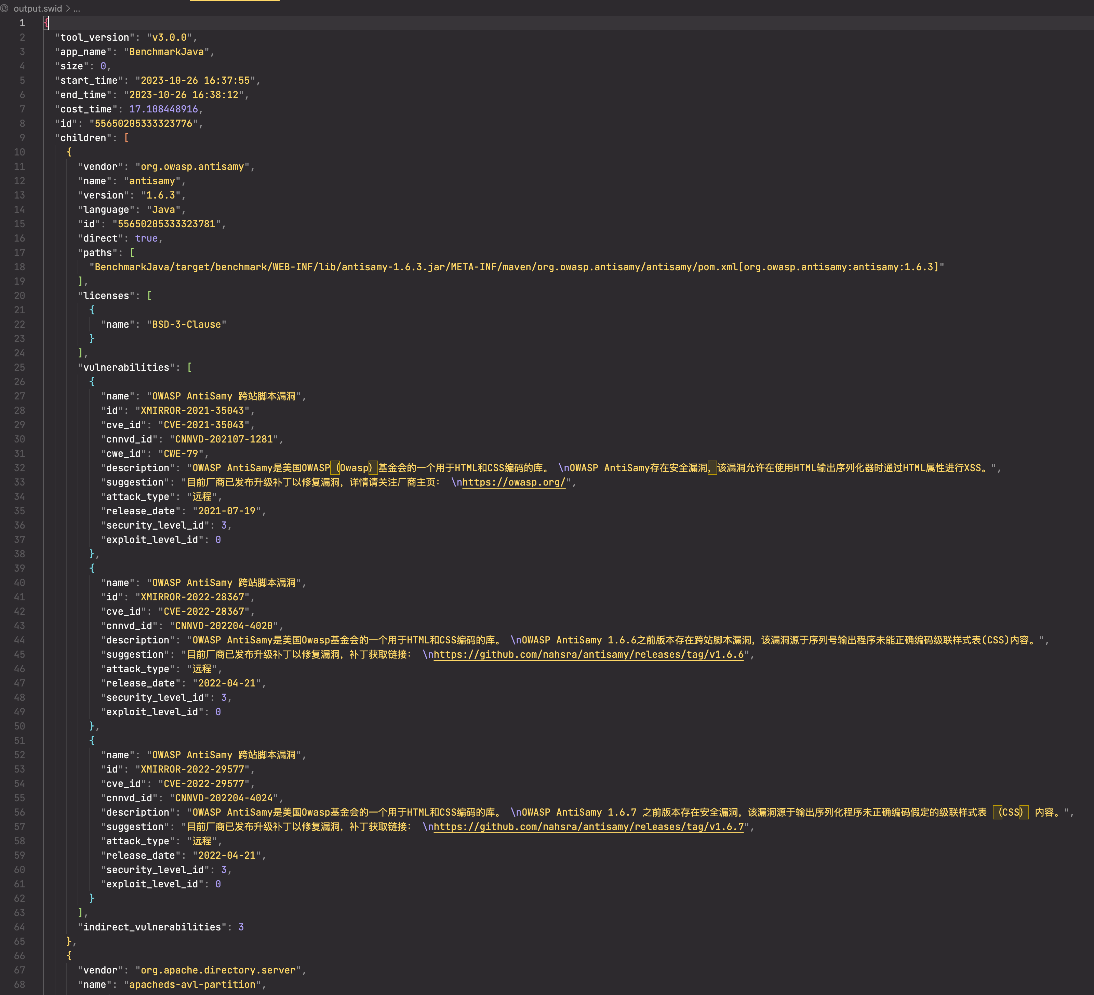Click the license name BSD-3-Clause
Screen dimensions: 1094x995
[187, 324]
